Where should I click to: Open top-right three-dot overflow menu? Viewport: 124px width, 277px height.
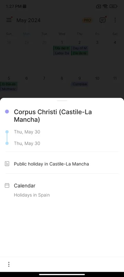115,20
